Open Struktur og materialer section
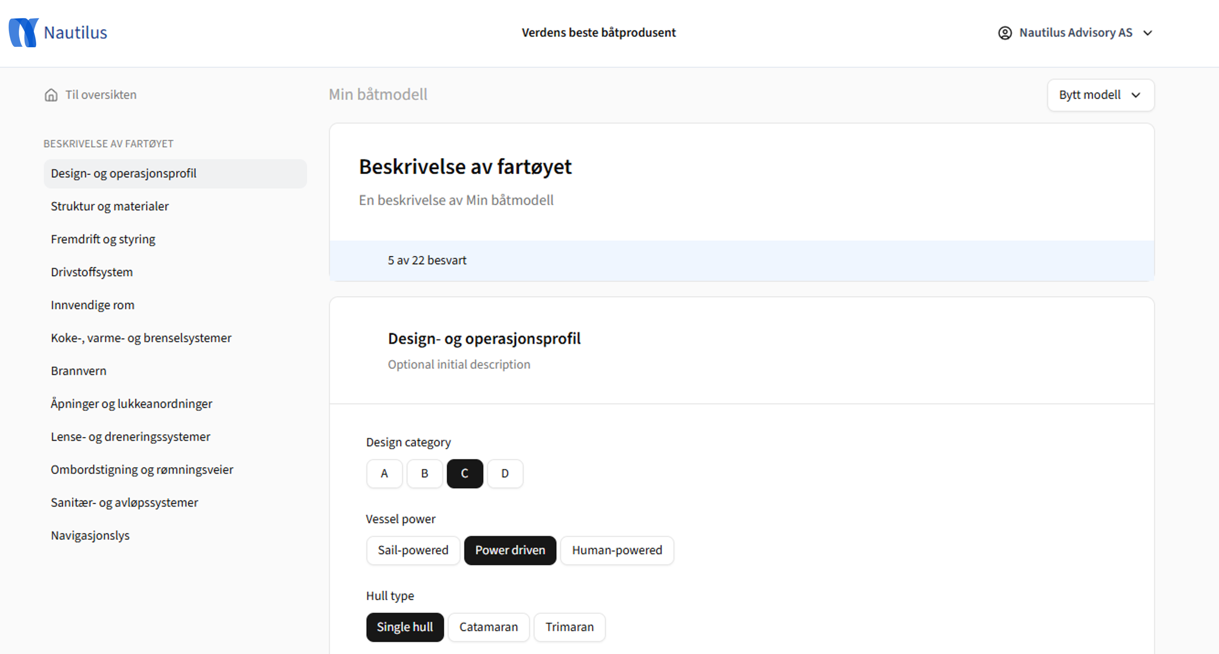 110,206
